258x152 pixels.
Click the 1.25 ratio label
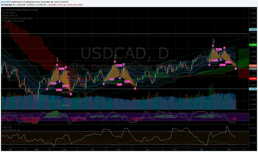pos(119,85)
